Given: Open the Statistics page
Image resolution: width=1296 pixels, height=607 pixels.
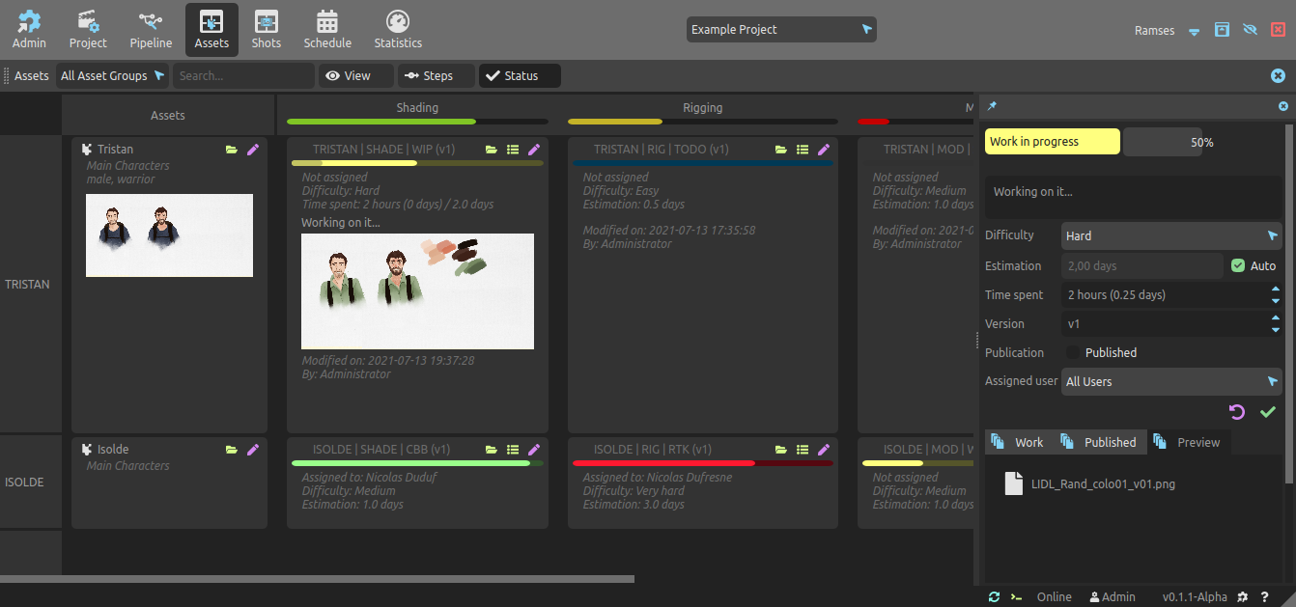Looking at the screenshot, I should tap(398, 29).
